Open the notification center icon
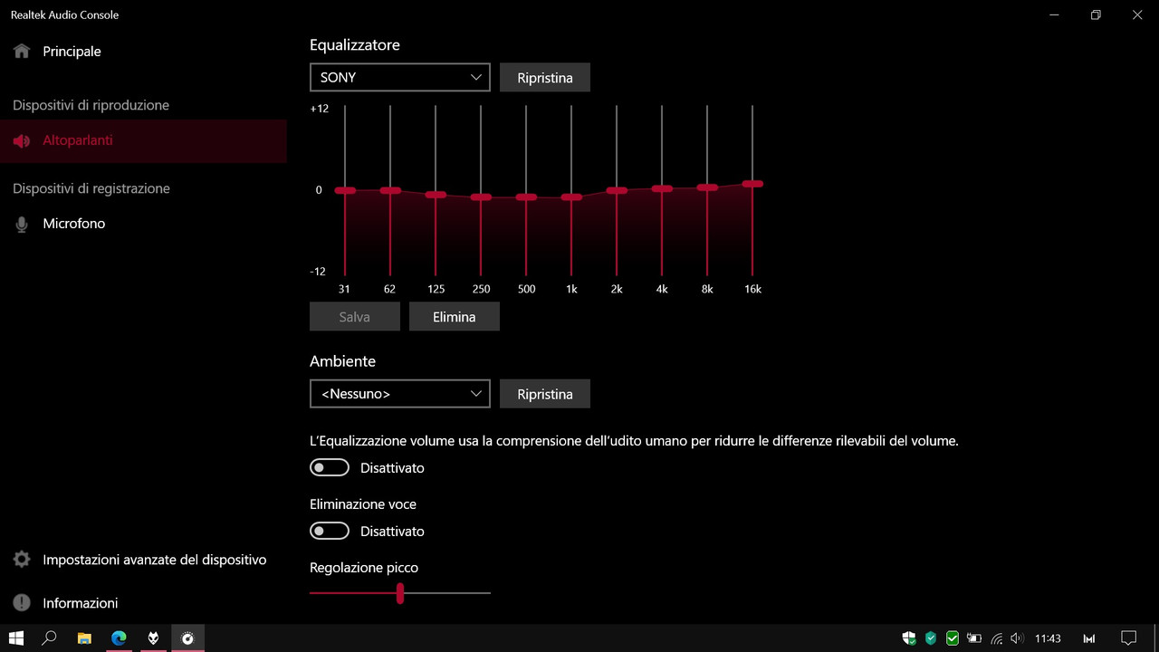This screenshot has width=1159, height=652. click(1128, 638)
